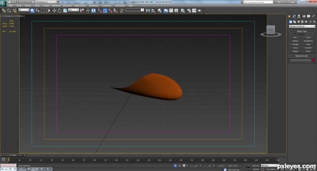The image size is (317, 171).
Task: Open the Modifiers menu
Action: tap(56, 6)
